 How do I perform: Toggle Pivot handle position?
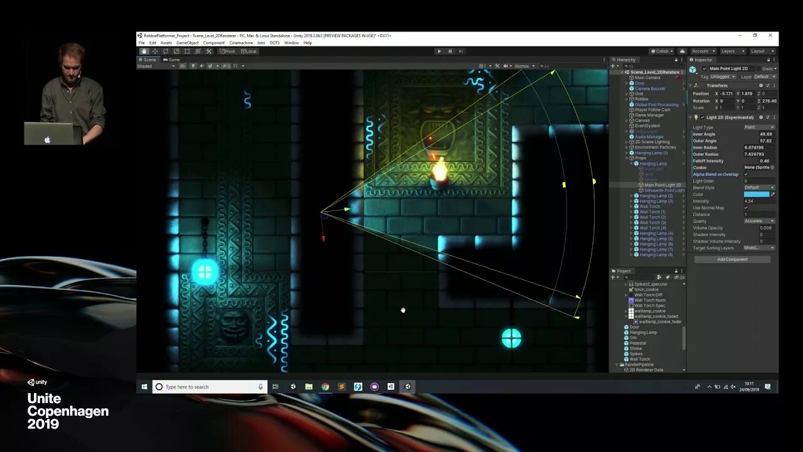tap(228, 51)
